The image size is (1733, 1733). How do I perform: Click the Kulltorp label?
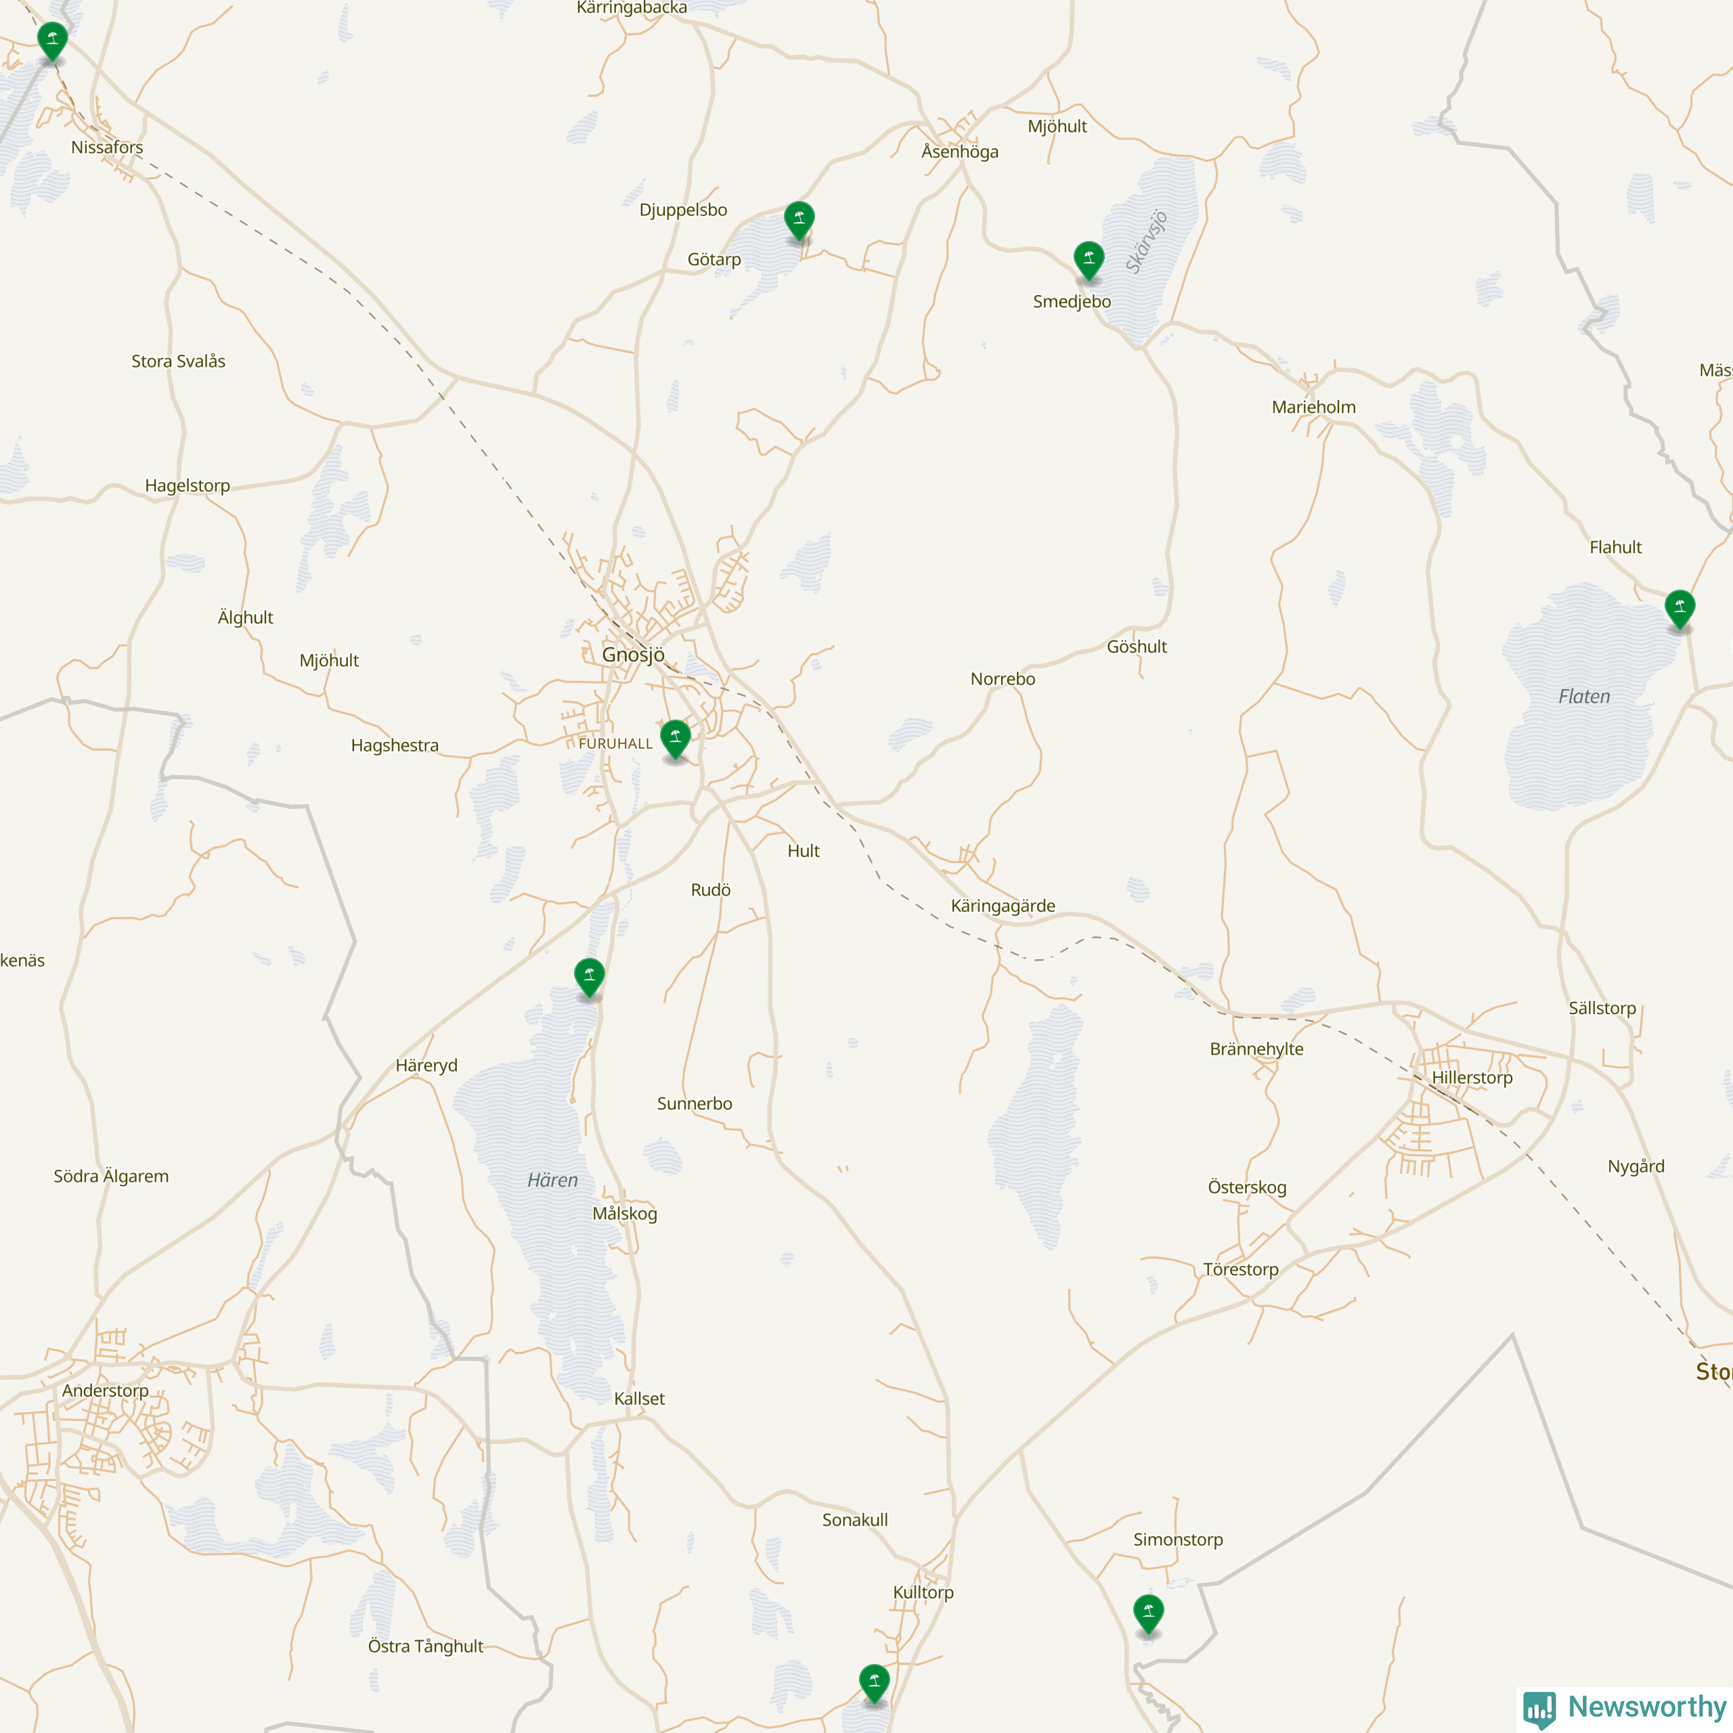pyautogui.click(x=923, y=1593)
